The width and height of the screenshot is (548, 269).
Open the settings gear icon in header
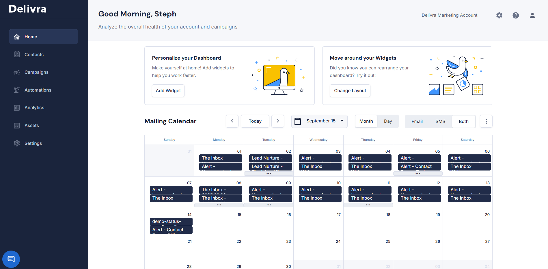coord(499,15)
